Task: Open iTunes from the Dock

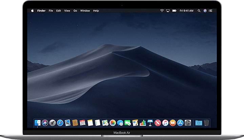Action: (165, 122)
